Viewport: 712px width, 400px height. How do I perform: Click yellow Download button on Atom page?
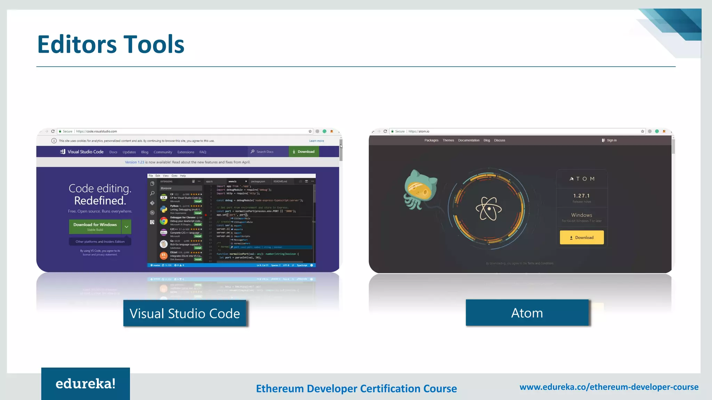pyautogui.click(x=582, y=237)
